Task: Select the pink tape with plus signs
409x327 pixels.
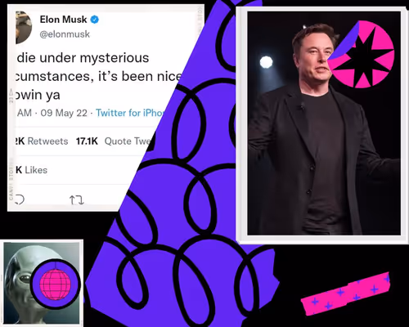Action: click(346, 294)
